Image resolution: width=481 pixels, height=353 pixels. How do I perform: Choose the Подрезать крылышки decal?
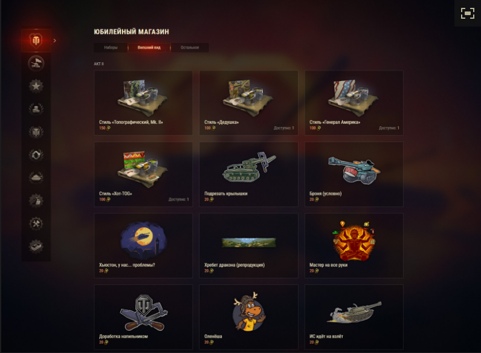tap(248, 174)
